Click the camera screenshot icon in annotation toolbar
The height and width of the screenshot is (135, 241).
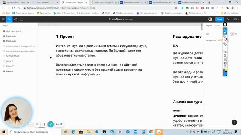[x=225, y=63]
